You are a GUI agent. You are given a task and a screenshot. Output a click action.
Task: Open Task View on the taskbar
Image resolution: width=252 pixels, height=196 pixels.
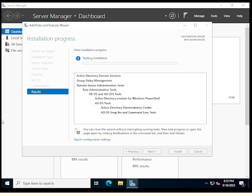(x=96, y=183)
